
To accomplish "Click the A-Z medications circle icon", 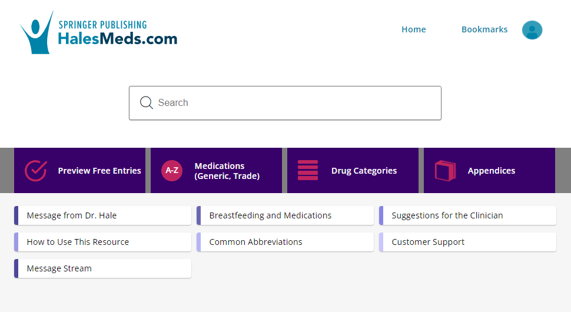I will pyautogui.click(x=172, y=170).
